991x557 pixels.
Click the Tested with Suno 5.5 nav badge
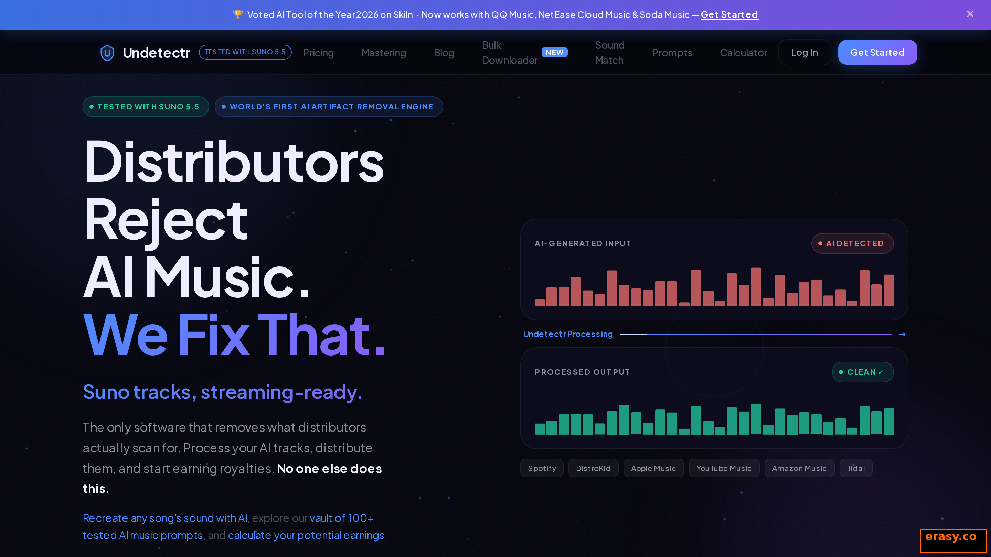(245, 52)
